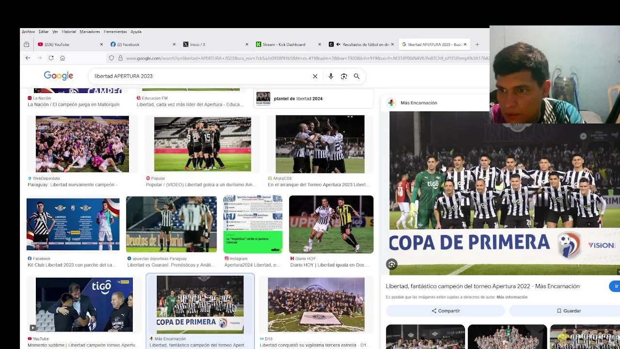
Task: Close the Facebook tab
Action: click(x=174, y=44)
